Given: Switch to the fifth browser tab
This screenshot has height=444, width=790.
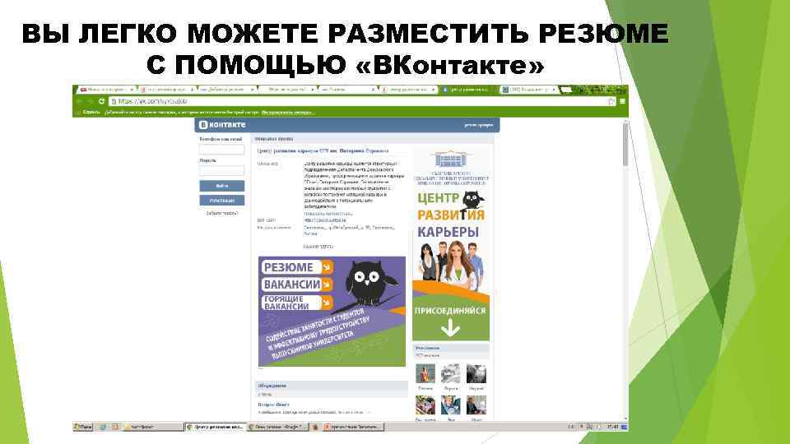Looking at the screenshot, I should click(347, 90).
